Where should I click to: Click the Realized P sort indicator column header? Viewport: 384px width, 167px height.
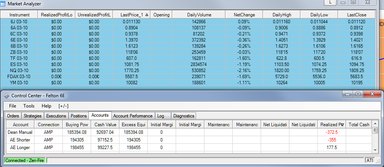coord(332,125)
